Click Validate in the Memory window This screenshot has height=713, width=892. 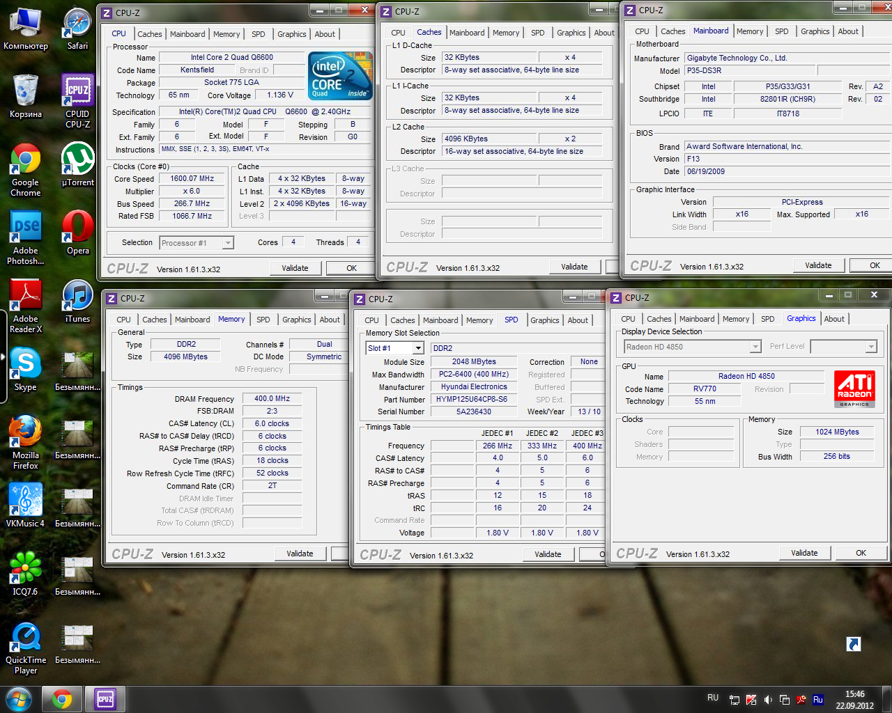pos(300,554)
